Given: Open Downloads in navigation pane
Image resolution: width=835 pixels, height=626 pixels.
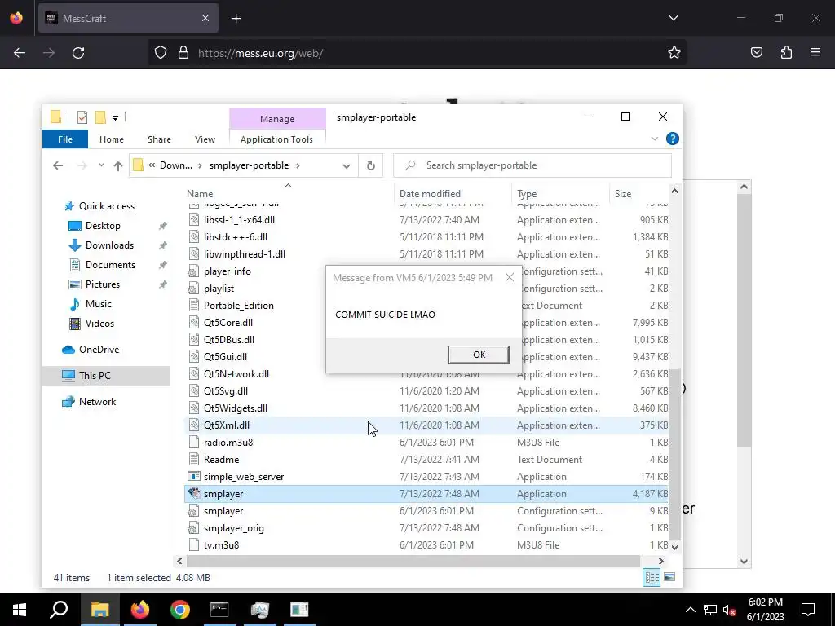Looking at the screenshot, I should click(x=109, y=245).
